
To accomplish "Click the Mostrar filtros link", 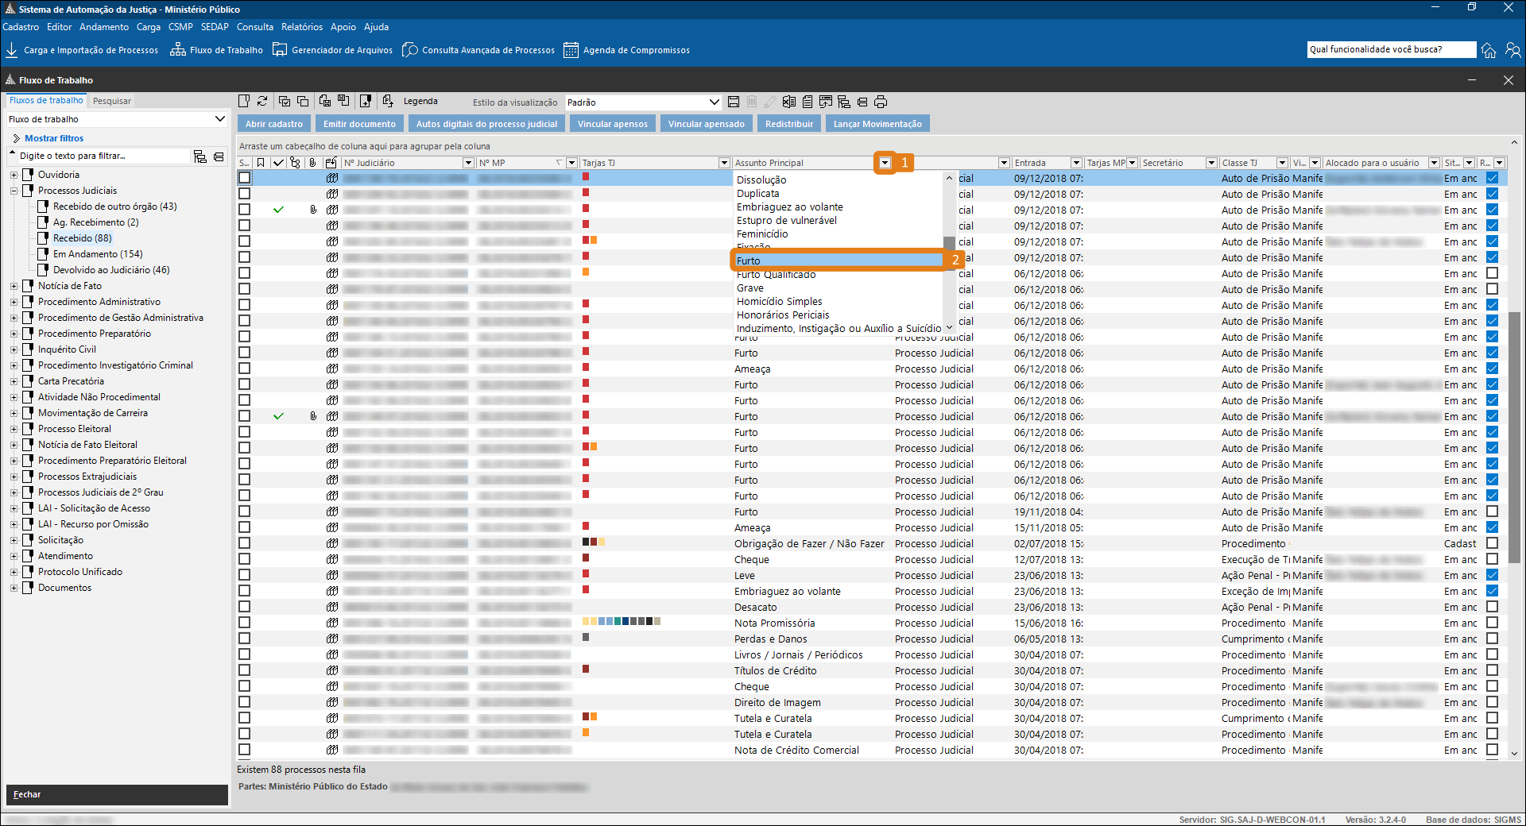I will coord(53,138).
